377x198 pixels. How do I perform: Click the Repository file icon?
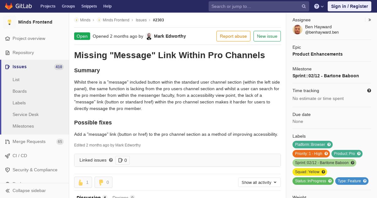[x=8, y=52]
